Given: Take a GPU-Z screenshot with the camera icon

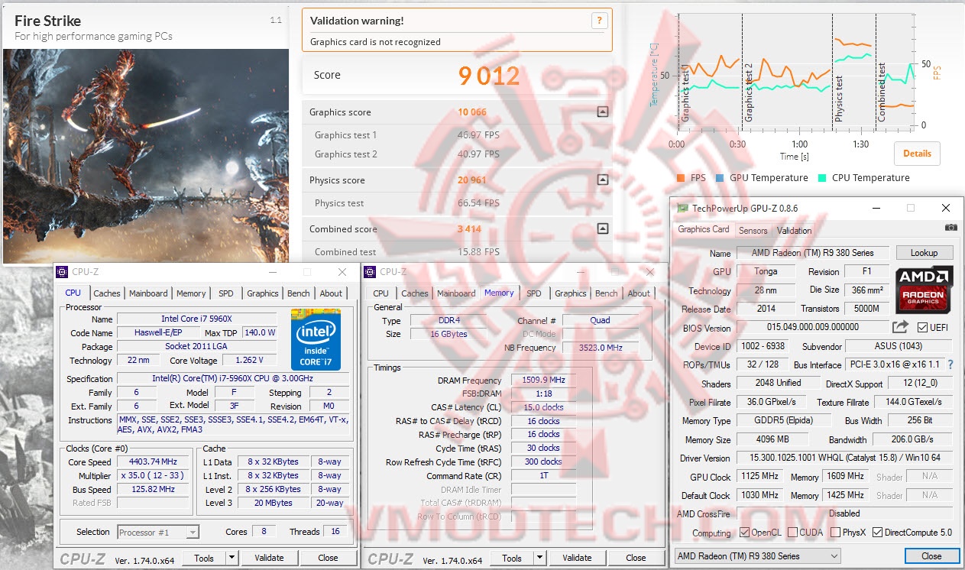Looking at the screenshot, I should [x=950, y=228].
